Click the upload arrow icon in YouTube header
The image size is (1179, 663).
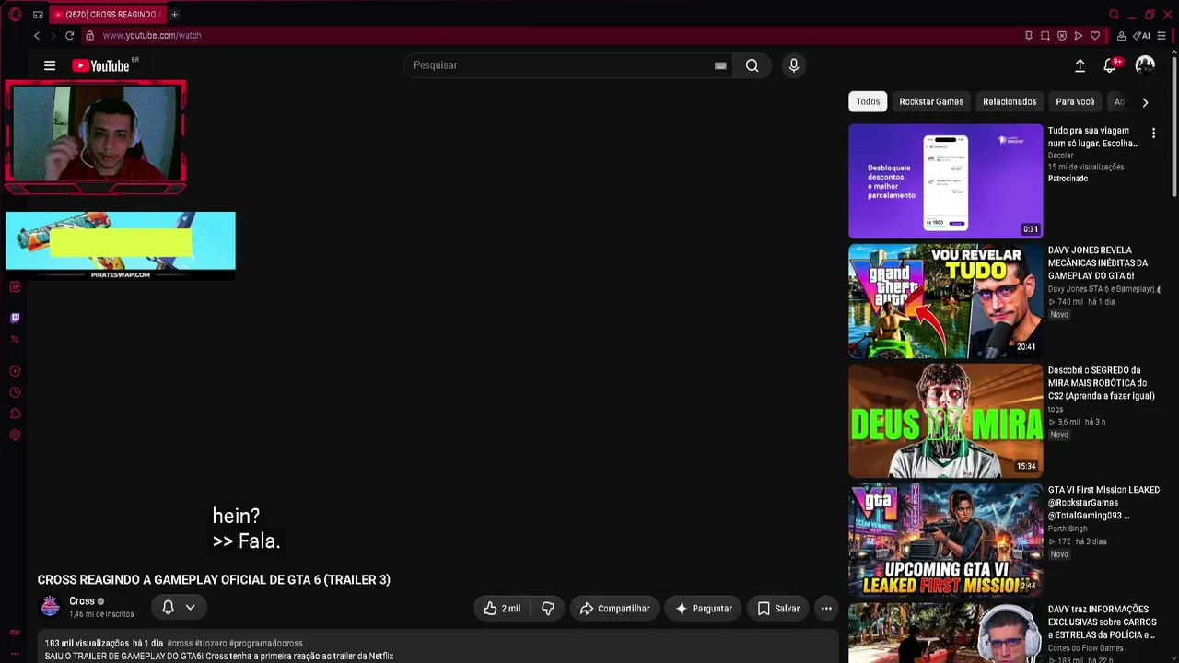pyautogui.click(x=1080, y=65)
